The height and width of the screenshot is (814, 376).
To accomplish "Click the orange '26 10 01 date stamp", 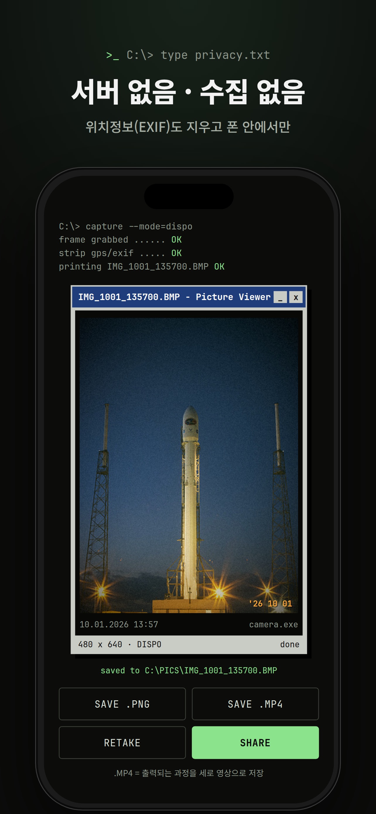I will click(270, 604).
